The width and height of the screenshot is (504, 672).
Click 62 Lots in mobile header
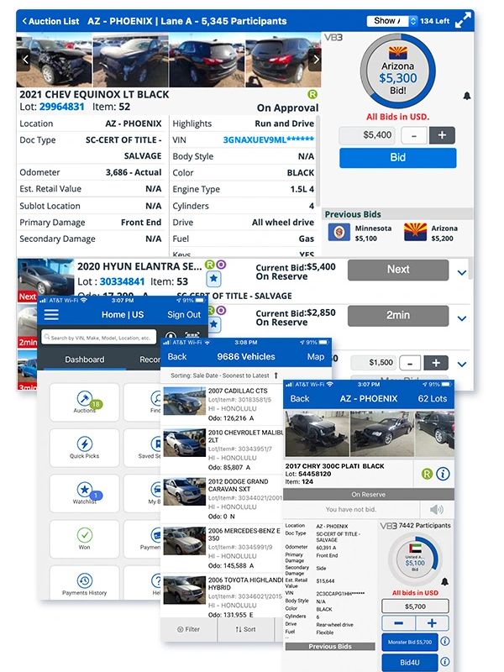pos(433,398)
